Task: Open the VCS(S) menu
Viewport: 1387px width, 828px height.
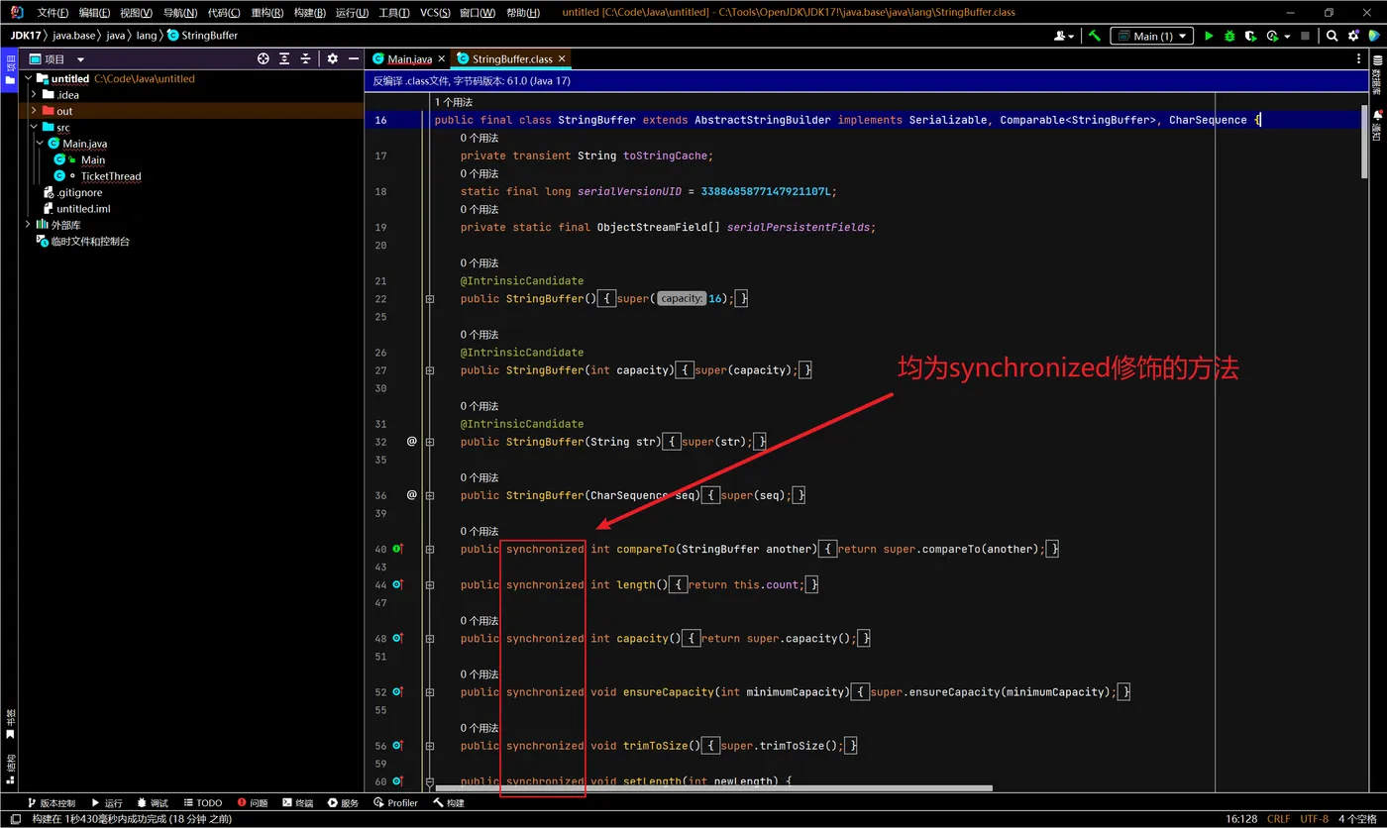Action: click(x=436, y=12)
